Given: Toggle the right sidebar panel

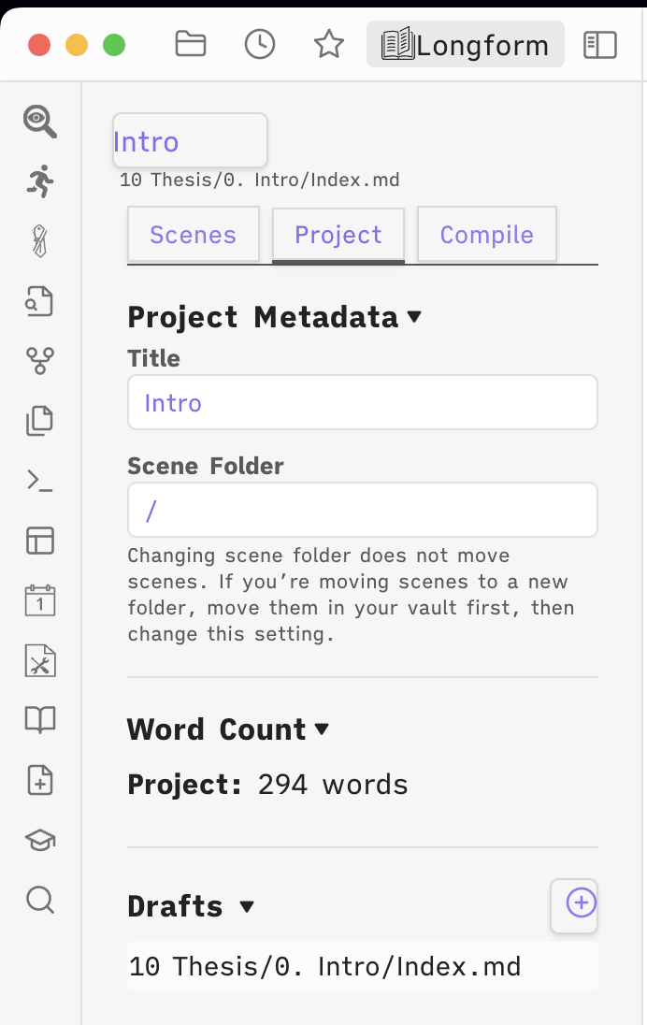Looking at the screenshot, I should tap(600, 44).
